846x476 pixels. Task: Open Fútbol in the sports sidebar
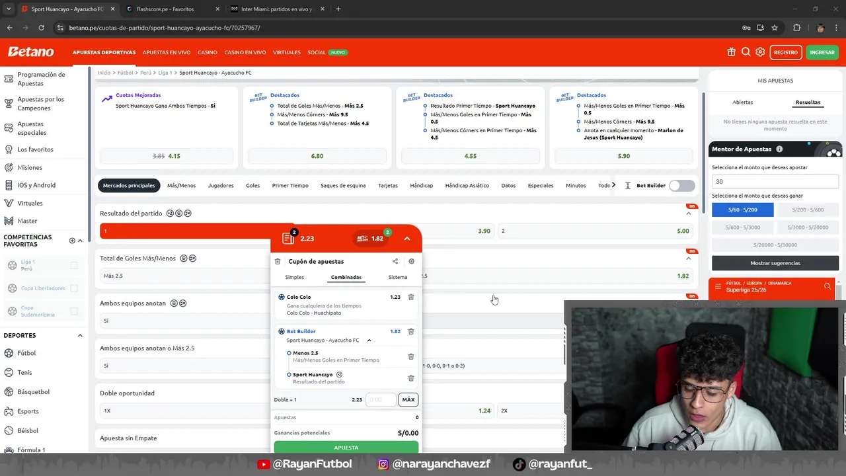click(x=26, y=353)
